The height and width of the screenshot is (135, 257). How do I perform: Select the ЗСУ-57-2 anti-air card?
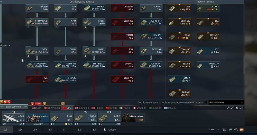point(151,8)
